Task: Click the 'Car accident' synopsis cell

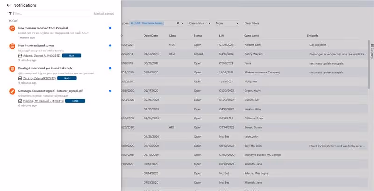Action: coord(318,45)
